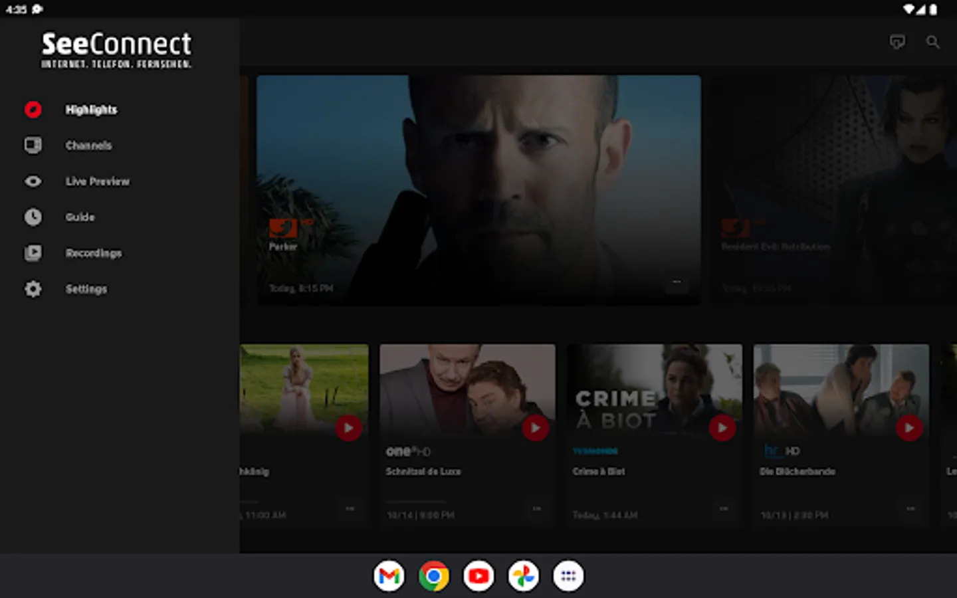Select the 'Schnitzel de Luxe' title text
This screenshot has width=957, height=598.
[x=423, y=471]
